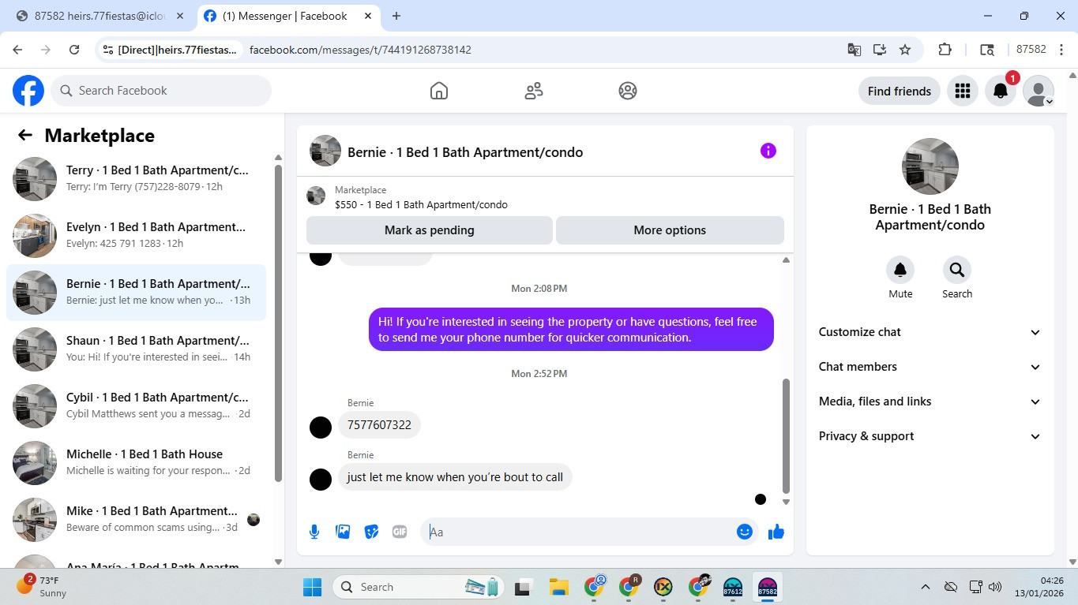Click the taskbar Search box

[419, 587]
